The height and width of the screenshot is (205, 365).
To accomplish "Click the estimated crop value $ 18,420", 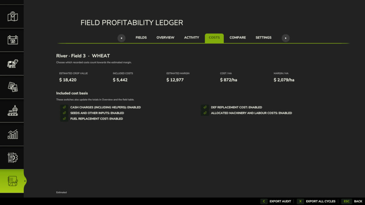I will point(68,80).
